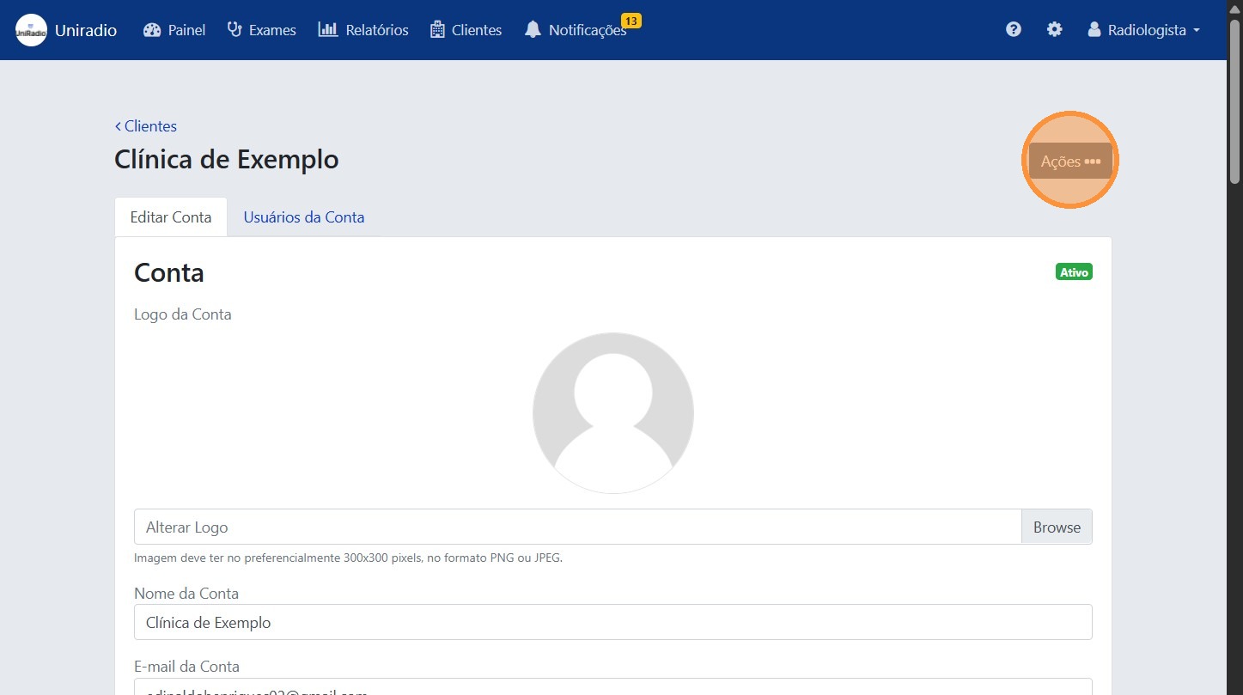Open the Notificações bell icon
The height and width of the screenshot is (695, 1243).
coord(533,30)
